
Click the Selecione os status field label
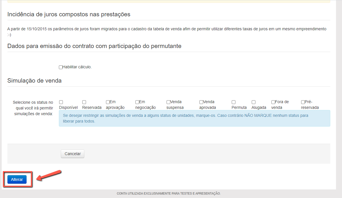pos(33,108)
